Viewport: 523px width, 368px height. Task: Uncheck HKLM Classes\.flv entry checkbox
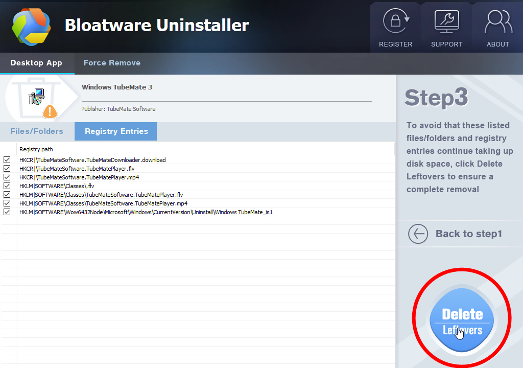7,186
